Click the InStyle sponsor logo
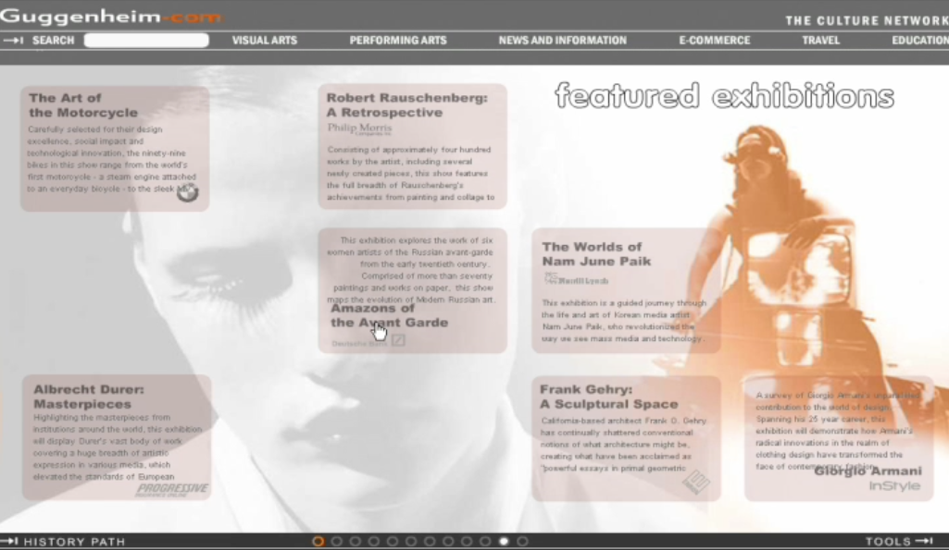The width and height of the screenshot is (949, 550). click(894, 486)
